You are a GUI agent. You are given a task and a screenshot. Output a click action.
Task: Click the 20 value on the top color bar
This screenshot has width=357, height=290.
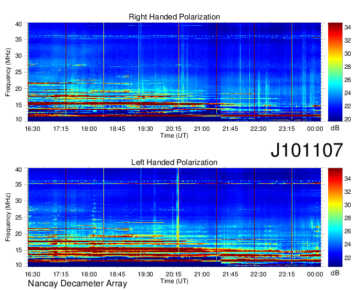point(348,119)
